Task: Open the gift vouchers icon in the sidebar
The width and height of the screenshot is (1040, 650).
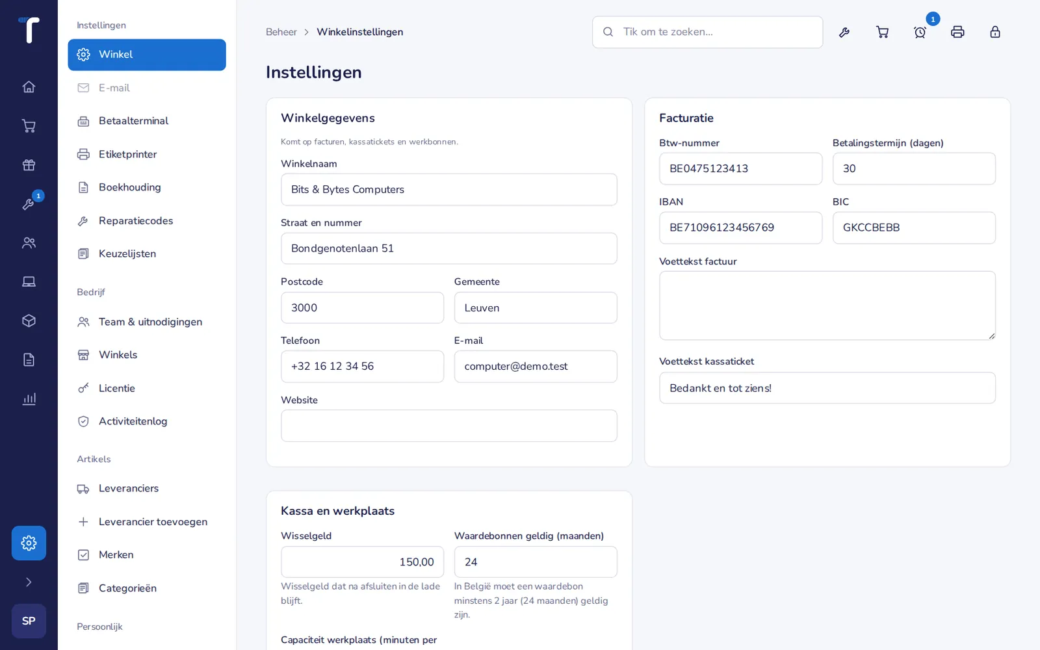Action: tap(29, 165)
